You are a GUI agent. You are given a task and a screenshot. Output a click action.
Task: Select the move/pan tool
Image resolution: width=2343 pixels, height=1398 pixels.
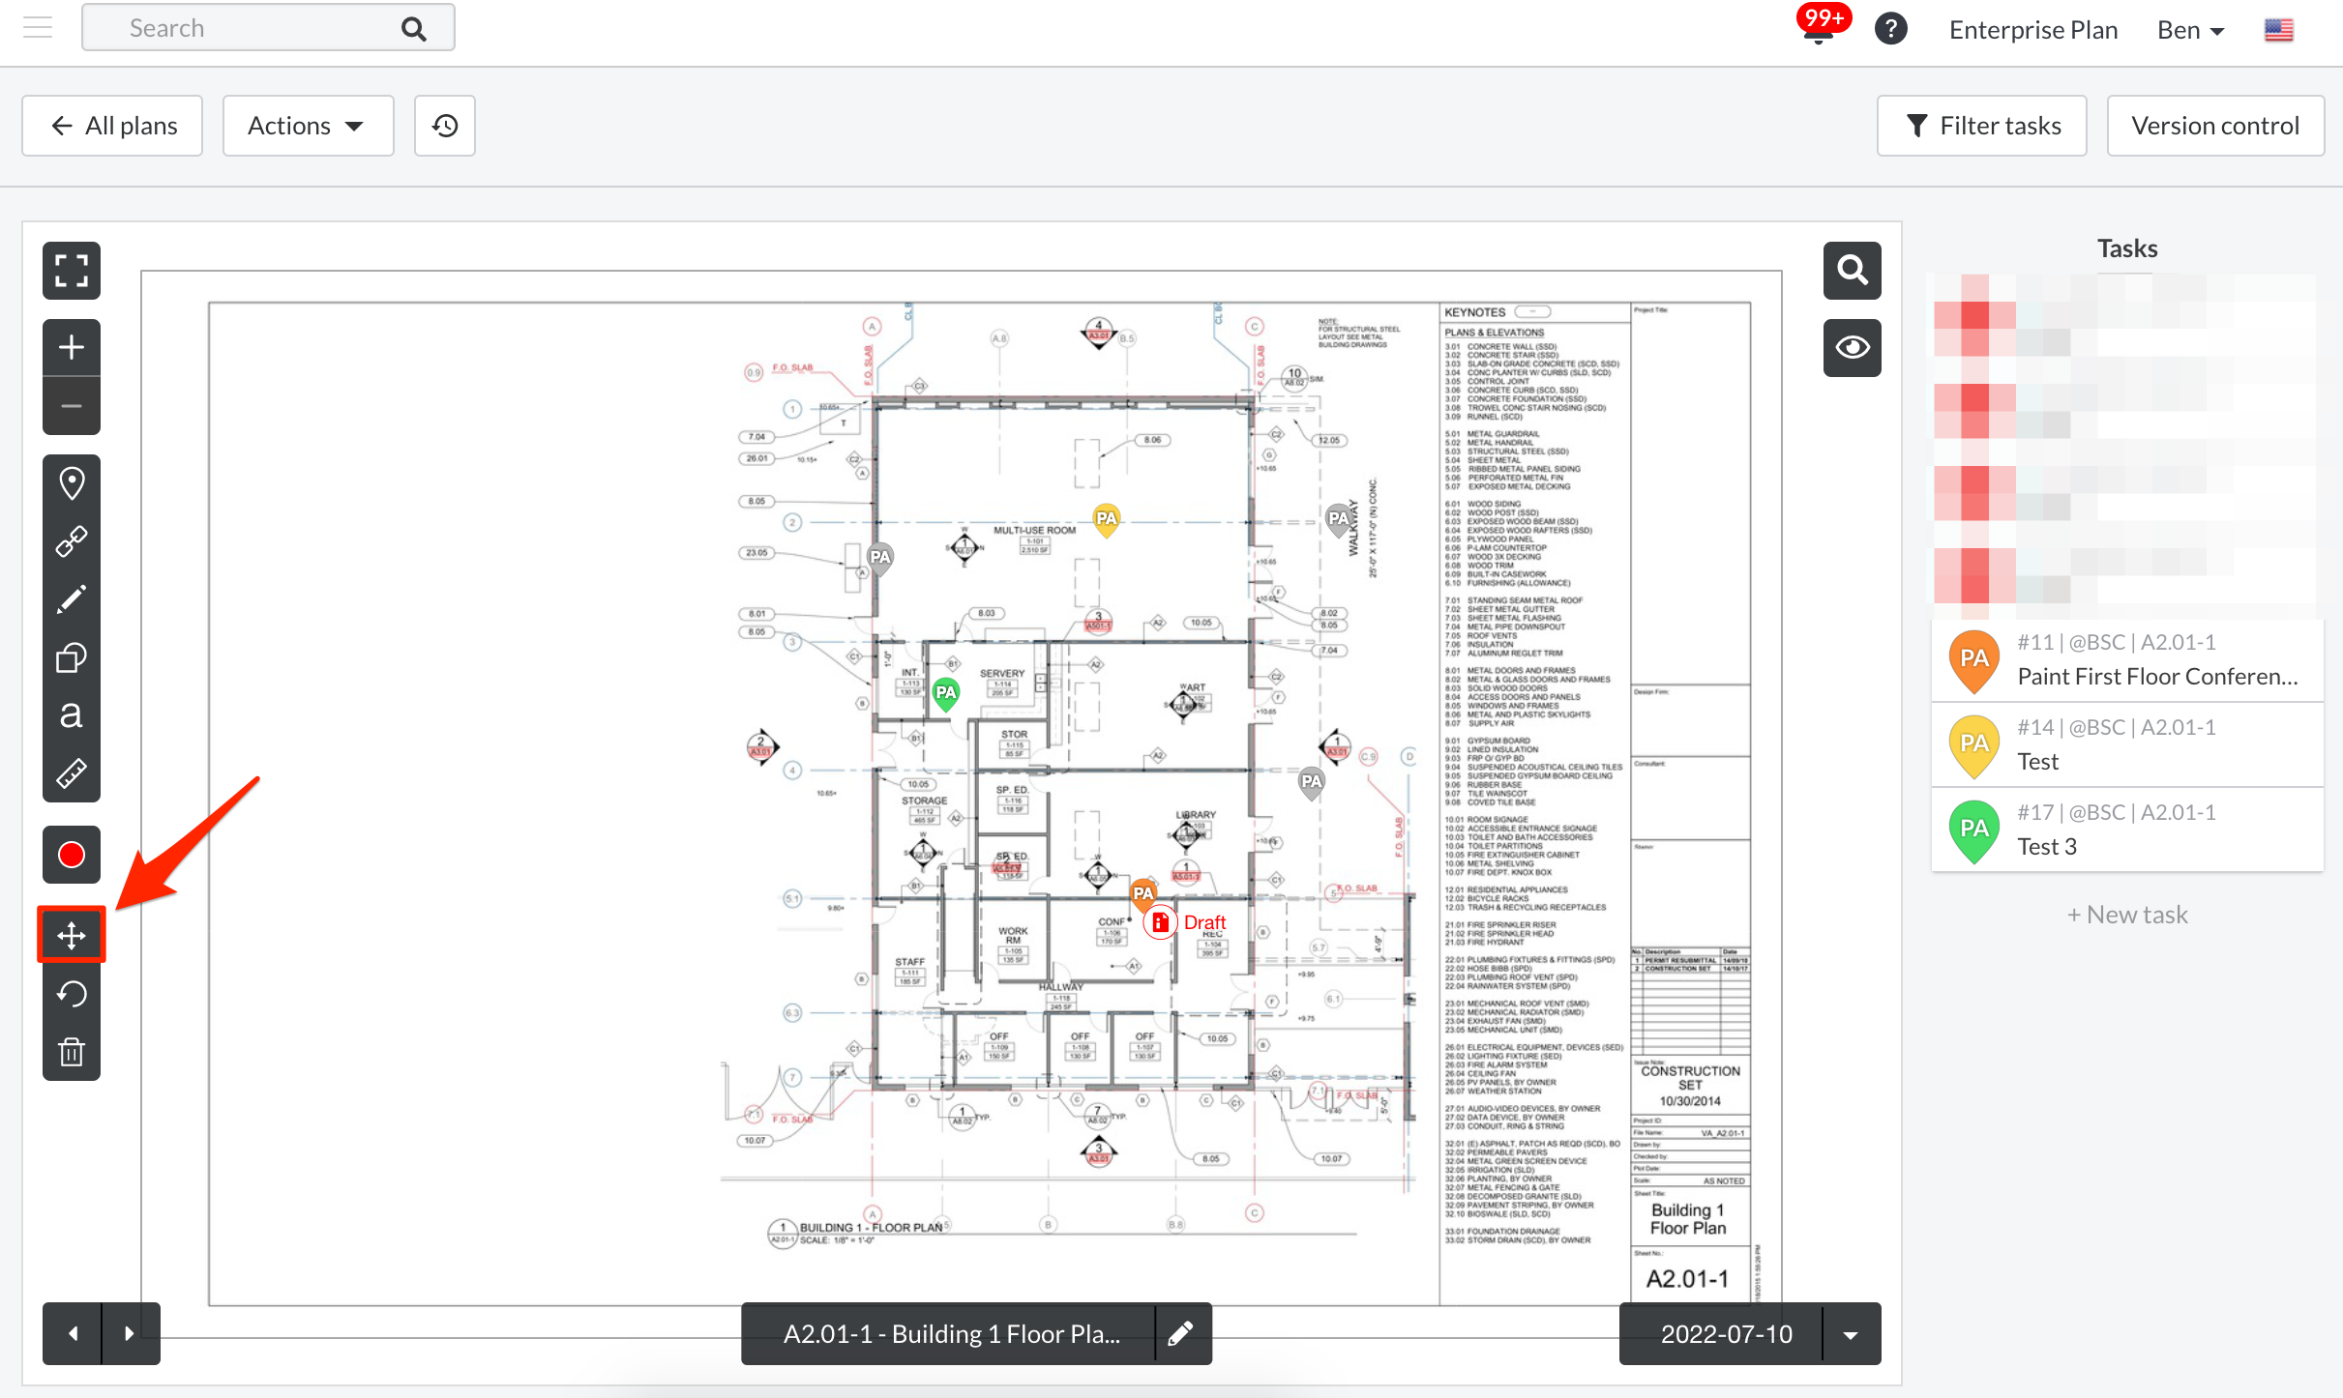[74, 934]
